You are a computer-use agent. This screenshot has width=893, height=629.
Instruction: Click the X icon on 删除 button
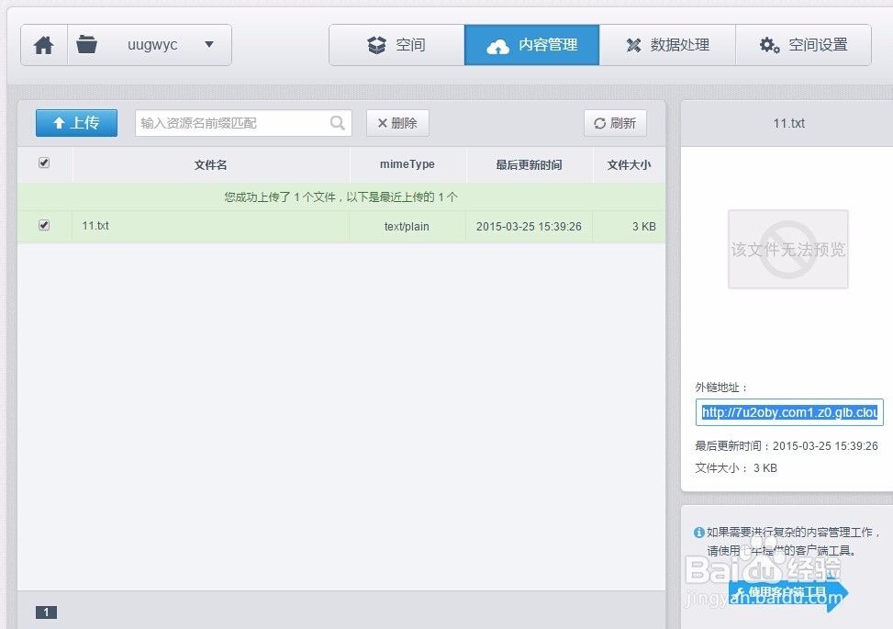click(x=382, y=122)
